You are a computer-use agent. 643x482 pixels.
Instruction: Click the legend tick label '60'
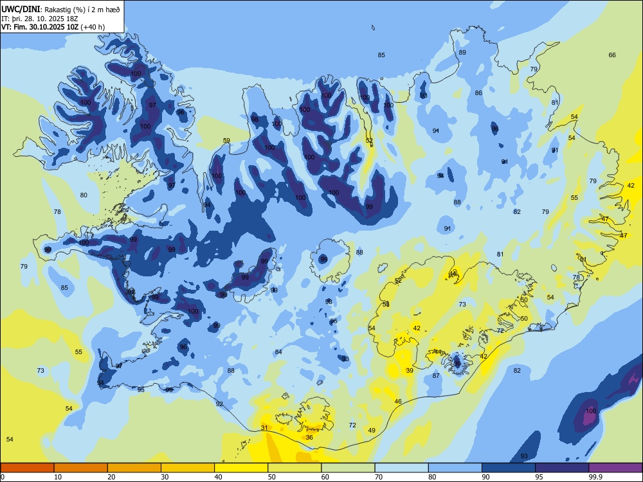tap(325, 477)
